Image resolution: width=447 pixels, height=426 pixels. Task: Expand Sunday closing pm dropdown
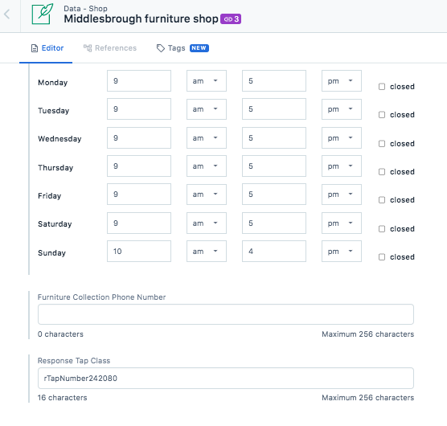(x=342, y=252)
